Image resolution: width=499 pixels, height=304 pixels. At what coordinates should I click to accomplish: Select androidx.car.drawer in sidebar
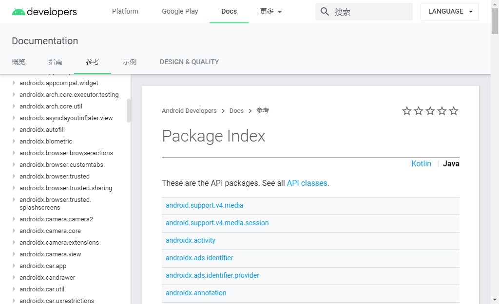[47, 278]
